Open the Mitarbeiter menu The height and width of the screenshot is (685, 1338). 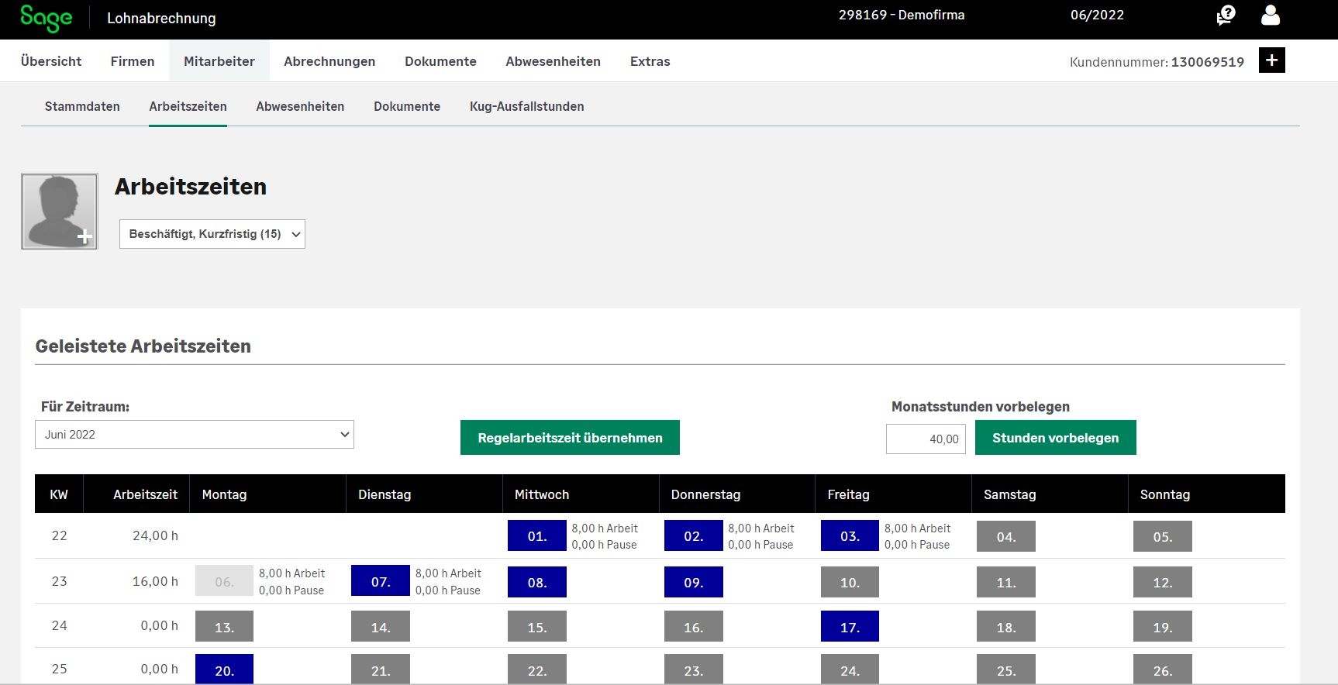pyautogui.click(x=219, y=61)
